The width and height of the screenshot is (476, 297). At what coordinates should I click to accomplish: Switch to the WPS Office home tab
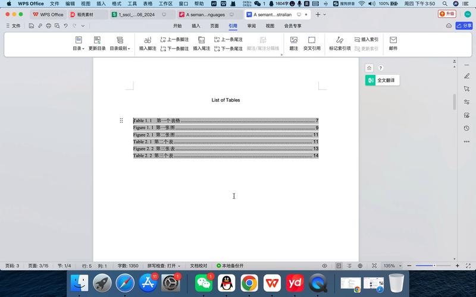point(48,14)
